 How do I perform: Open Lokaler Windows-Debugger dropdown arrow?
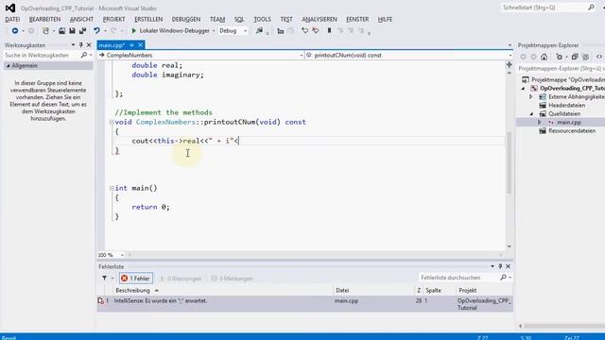(214, 31)
